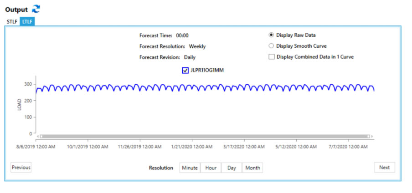Set resolution to Minute
412x193 pixels.
pyautogui.click(x=190, y=168)
